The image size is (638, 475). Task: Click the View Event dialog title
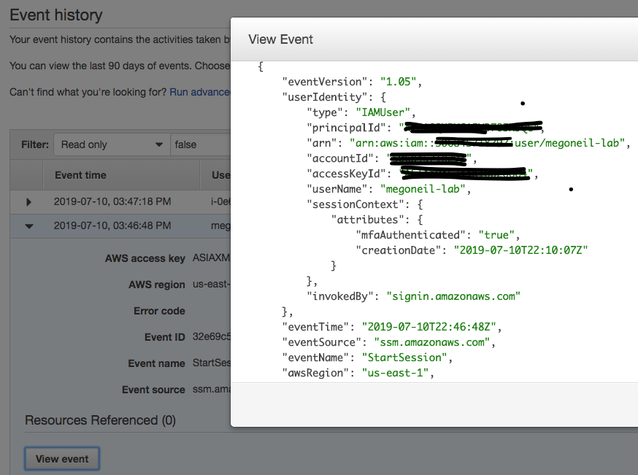click(280, 39)
